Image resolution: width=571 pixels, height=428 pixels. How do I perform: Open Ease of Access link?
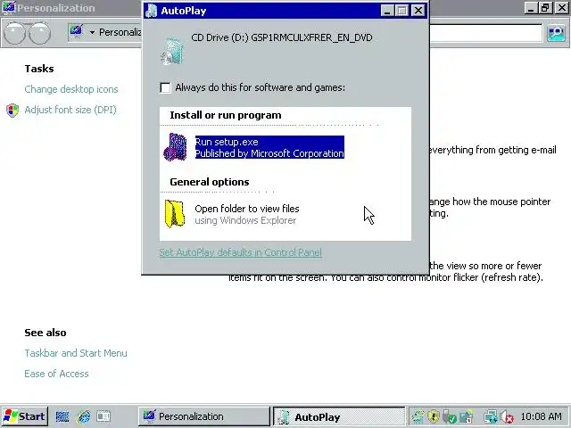click(56, 374)
